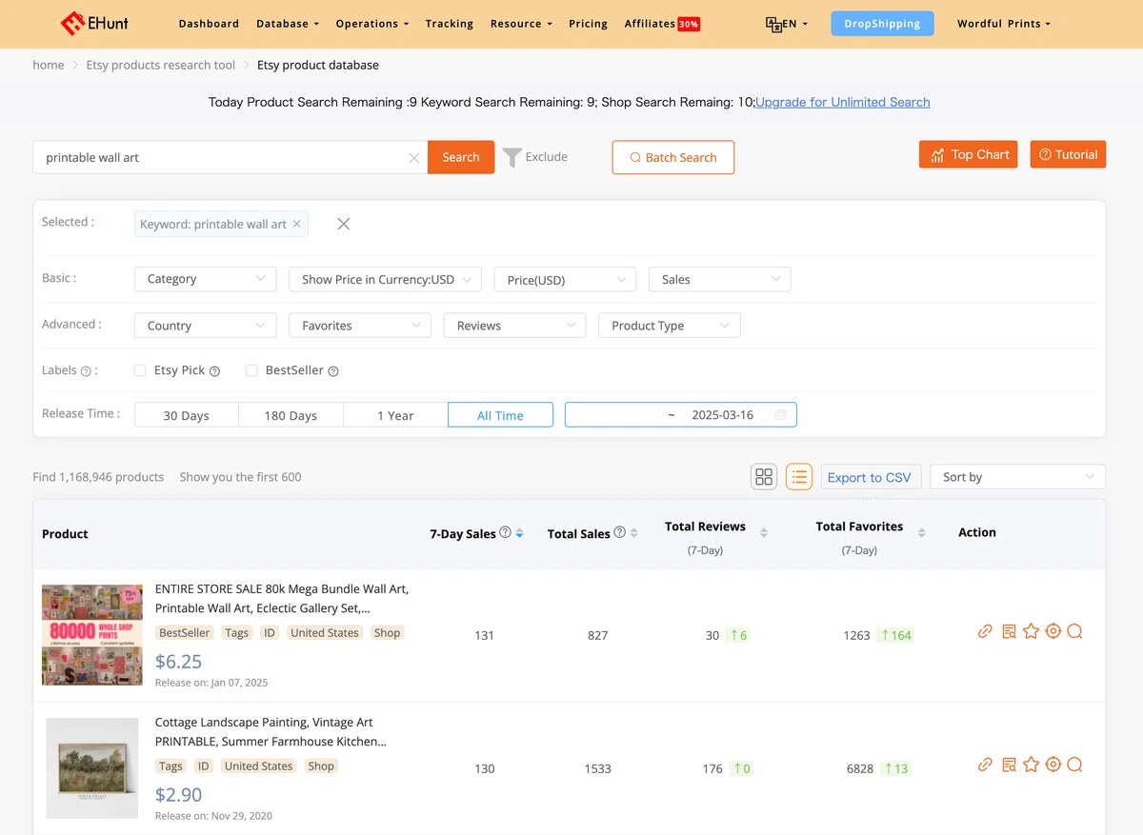The image size is (1143, 835).
Task: Sort by 7-Day Sales arrows
Action: [x=519, y=533]
